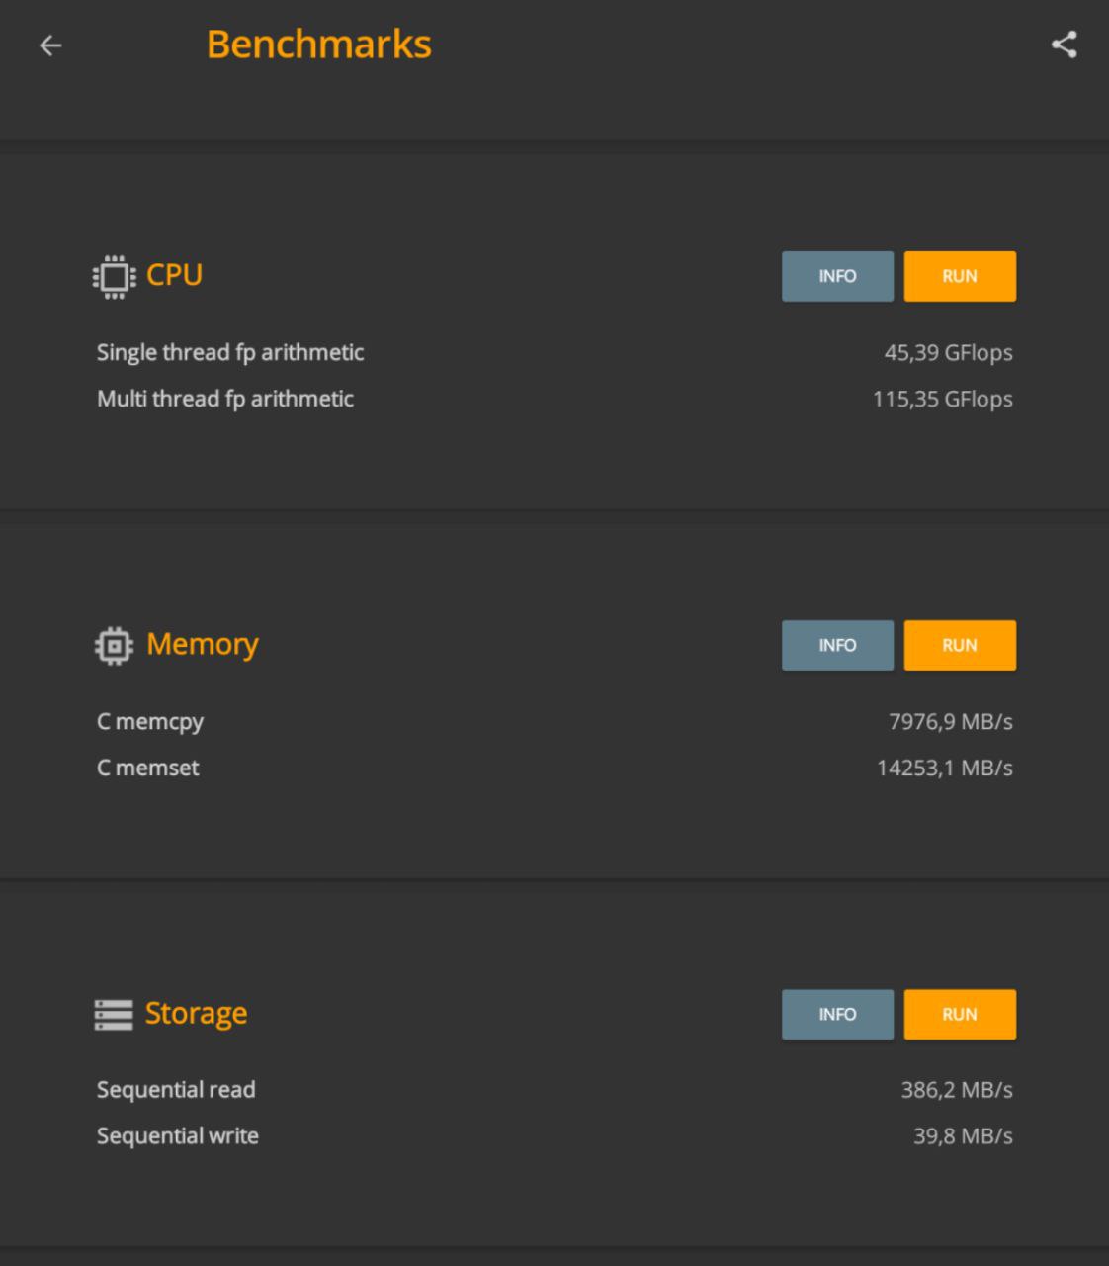Click the Storage stack icon

(x=114, y=1015)
